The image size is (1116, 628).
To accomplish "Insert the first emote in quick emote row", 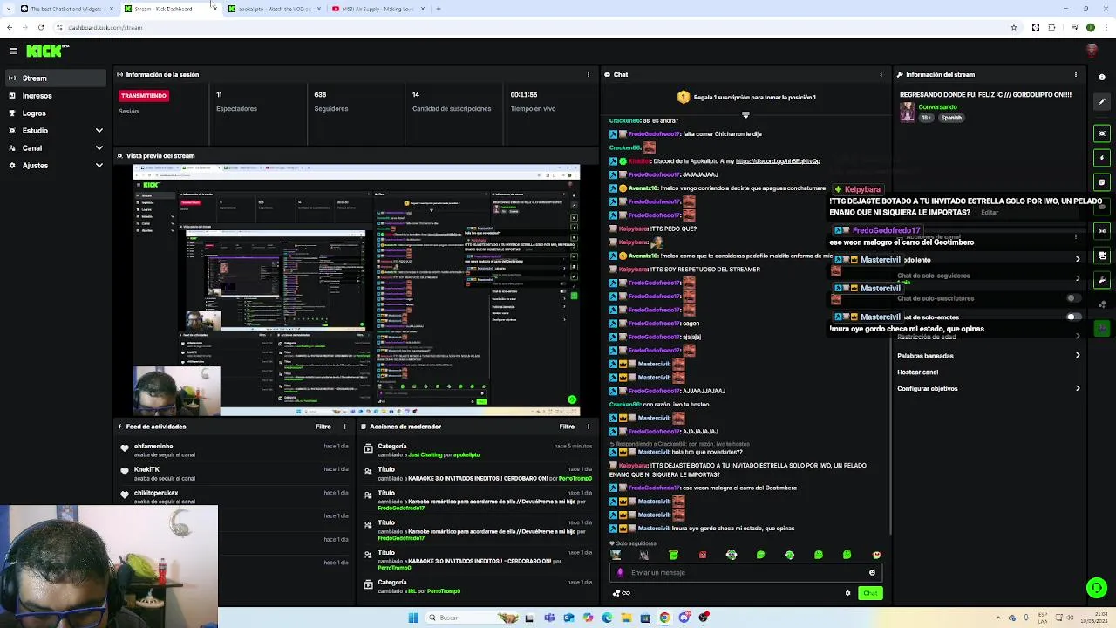I will [616, 555].
